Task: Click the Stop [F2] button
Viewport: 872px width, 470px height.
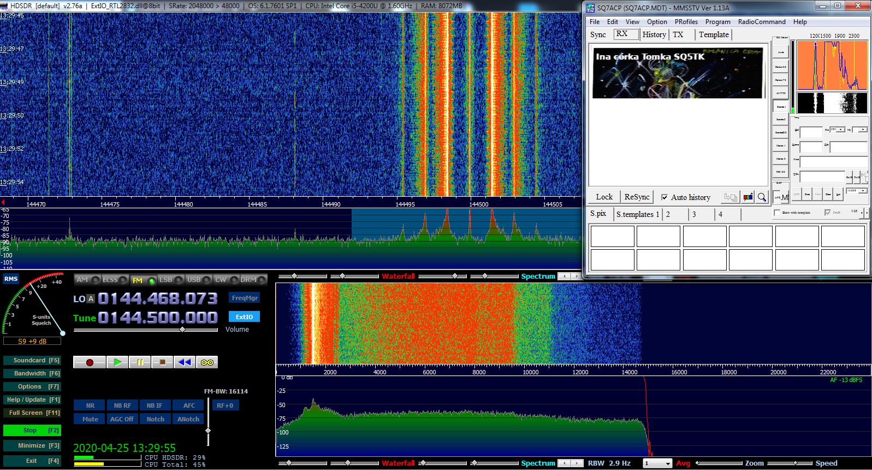Action: [x=32, y=430]
